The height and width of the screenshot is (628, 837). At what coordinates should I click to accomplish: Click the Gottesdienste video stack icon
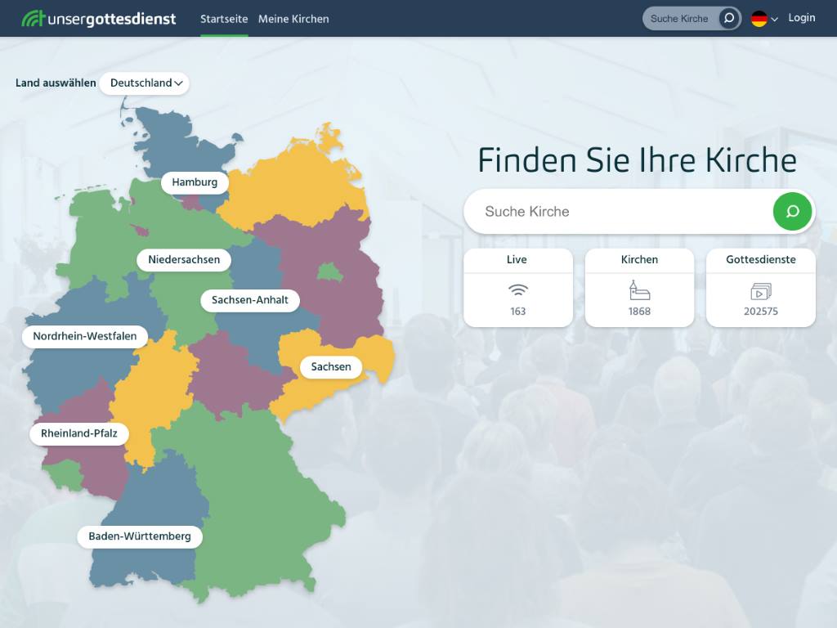click(x=761, y=291)
